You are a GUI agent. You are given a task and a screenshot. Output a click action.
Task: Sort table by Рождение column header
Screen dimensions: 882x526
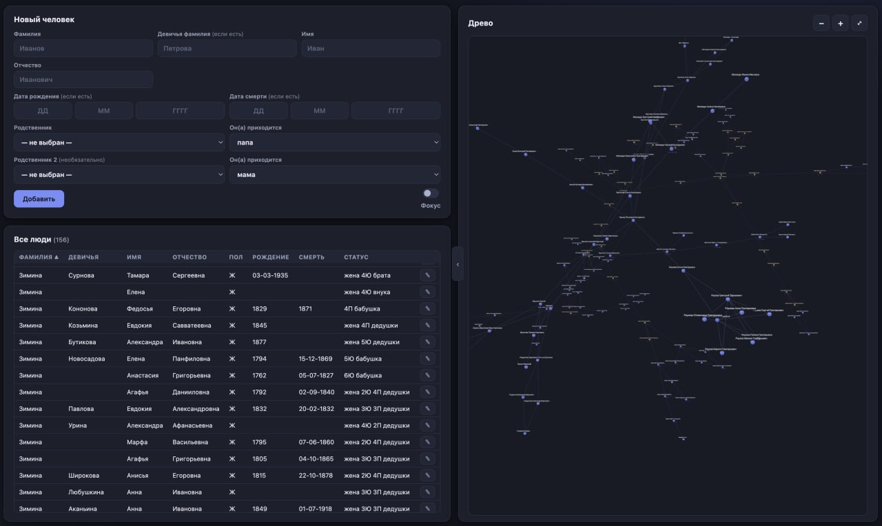(x=271, y=257)
